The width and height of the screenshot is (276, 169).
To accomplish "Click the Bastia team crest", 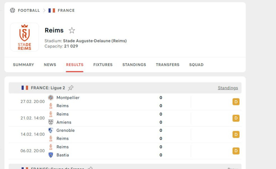I will click(x=51, y=155).
